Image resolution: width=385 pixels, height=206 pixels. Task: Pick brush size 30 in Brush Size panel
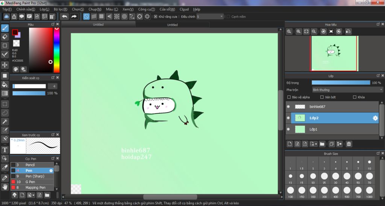(x=335, y=178)
